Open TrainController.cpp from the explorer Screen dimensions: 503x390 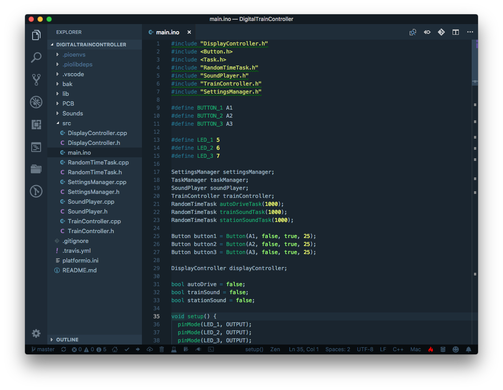[x=94, y=221]
